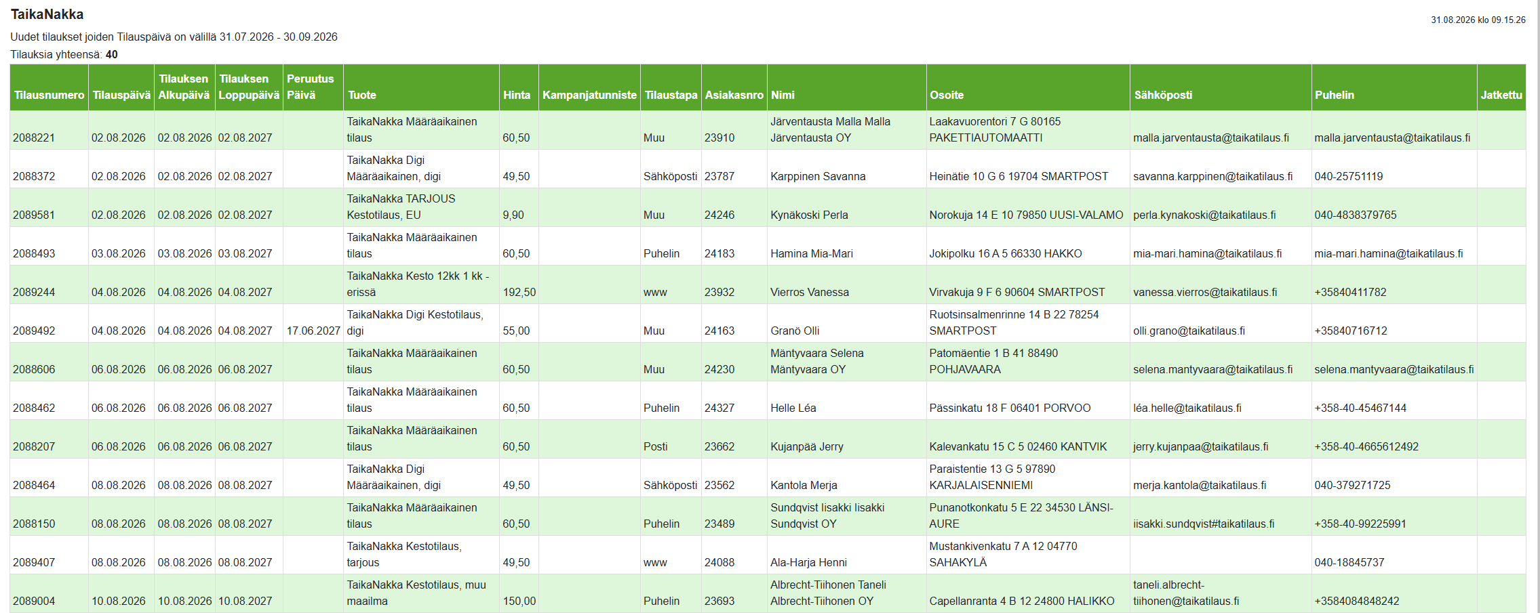Click price 150,00
This screenshot has width=1540, height=613.
[519, 601]
